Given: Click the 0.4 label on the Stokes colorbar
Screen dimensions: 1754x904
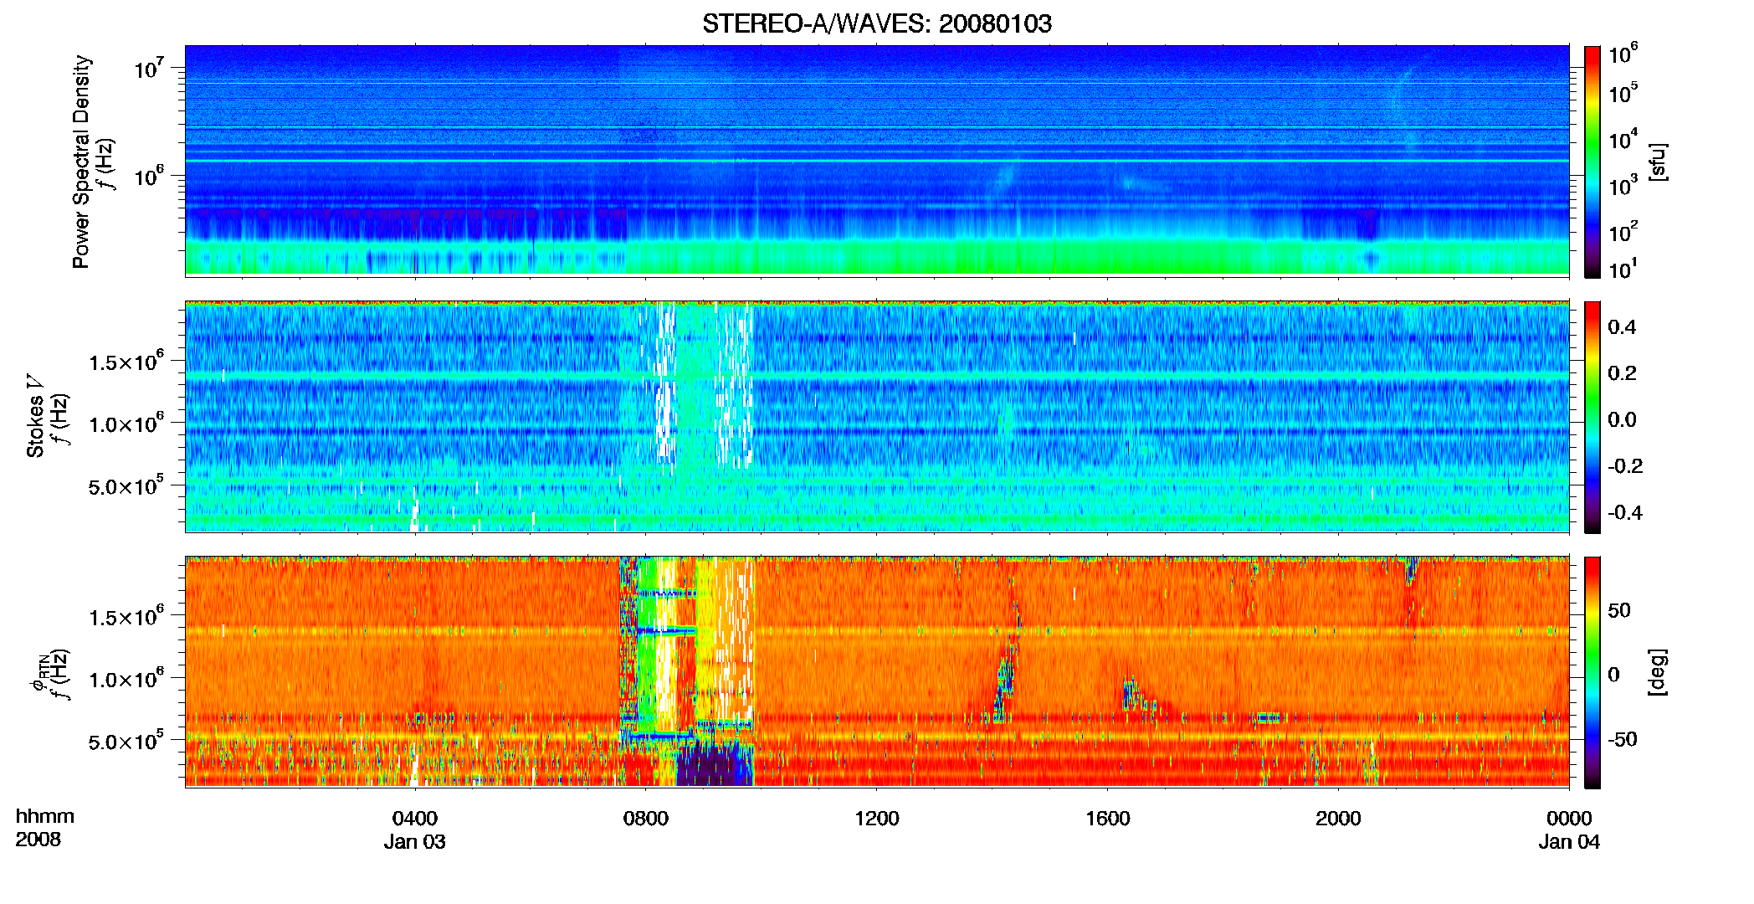Looking at the screenshot, I should 1622,327.
